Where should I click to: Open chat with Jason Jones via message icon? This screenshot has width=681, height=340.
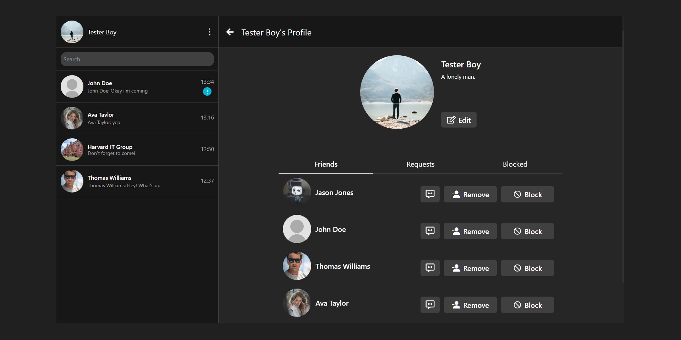(x=430, y=194)
